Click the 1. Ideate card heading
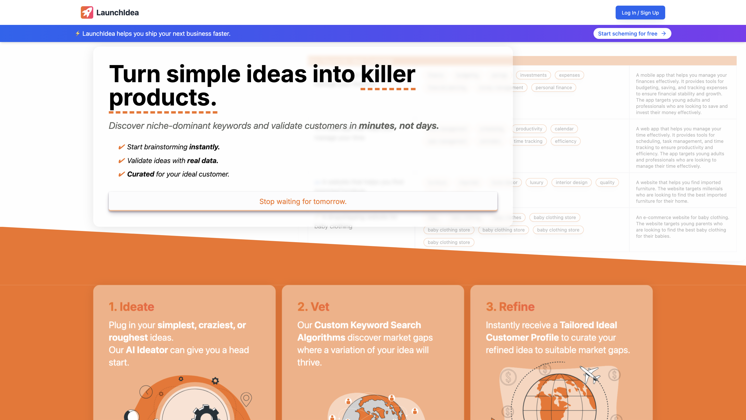 point(131,307)
